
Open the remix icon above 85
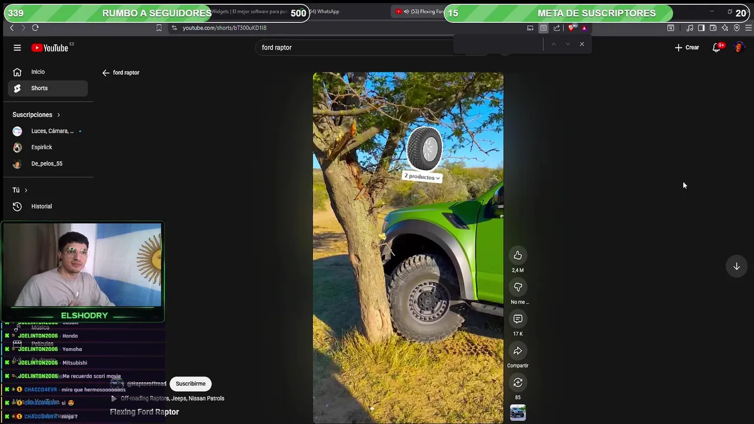point(518,383)
